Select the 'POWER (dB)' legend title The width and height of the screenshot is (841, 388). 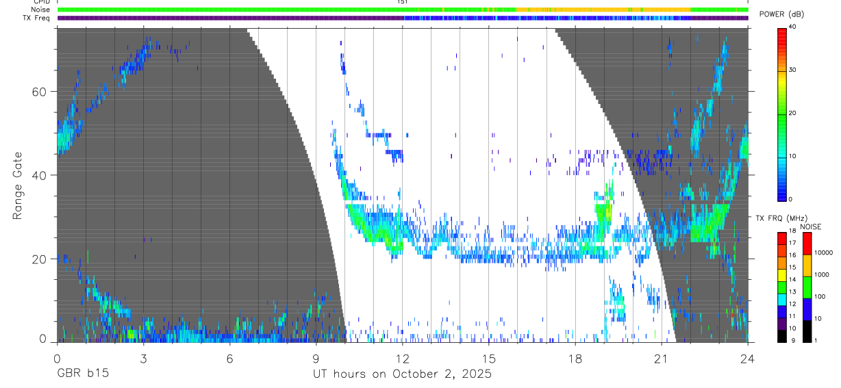(x=781, y=14)
